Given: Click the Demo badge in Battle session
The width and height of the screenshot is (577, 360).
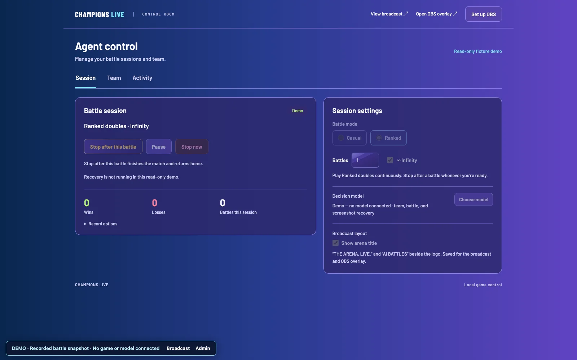Looking at the screenshot, I should tap(298, 111).
